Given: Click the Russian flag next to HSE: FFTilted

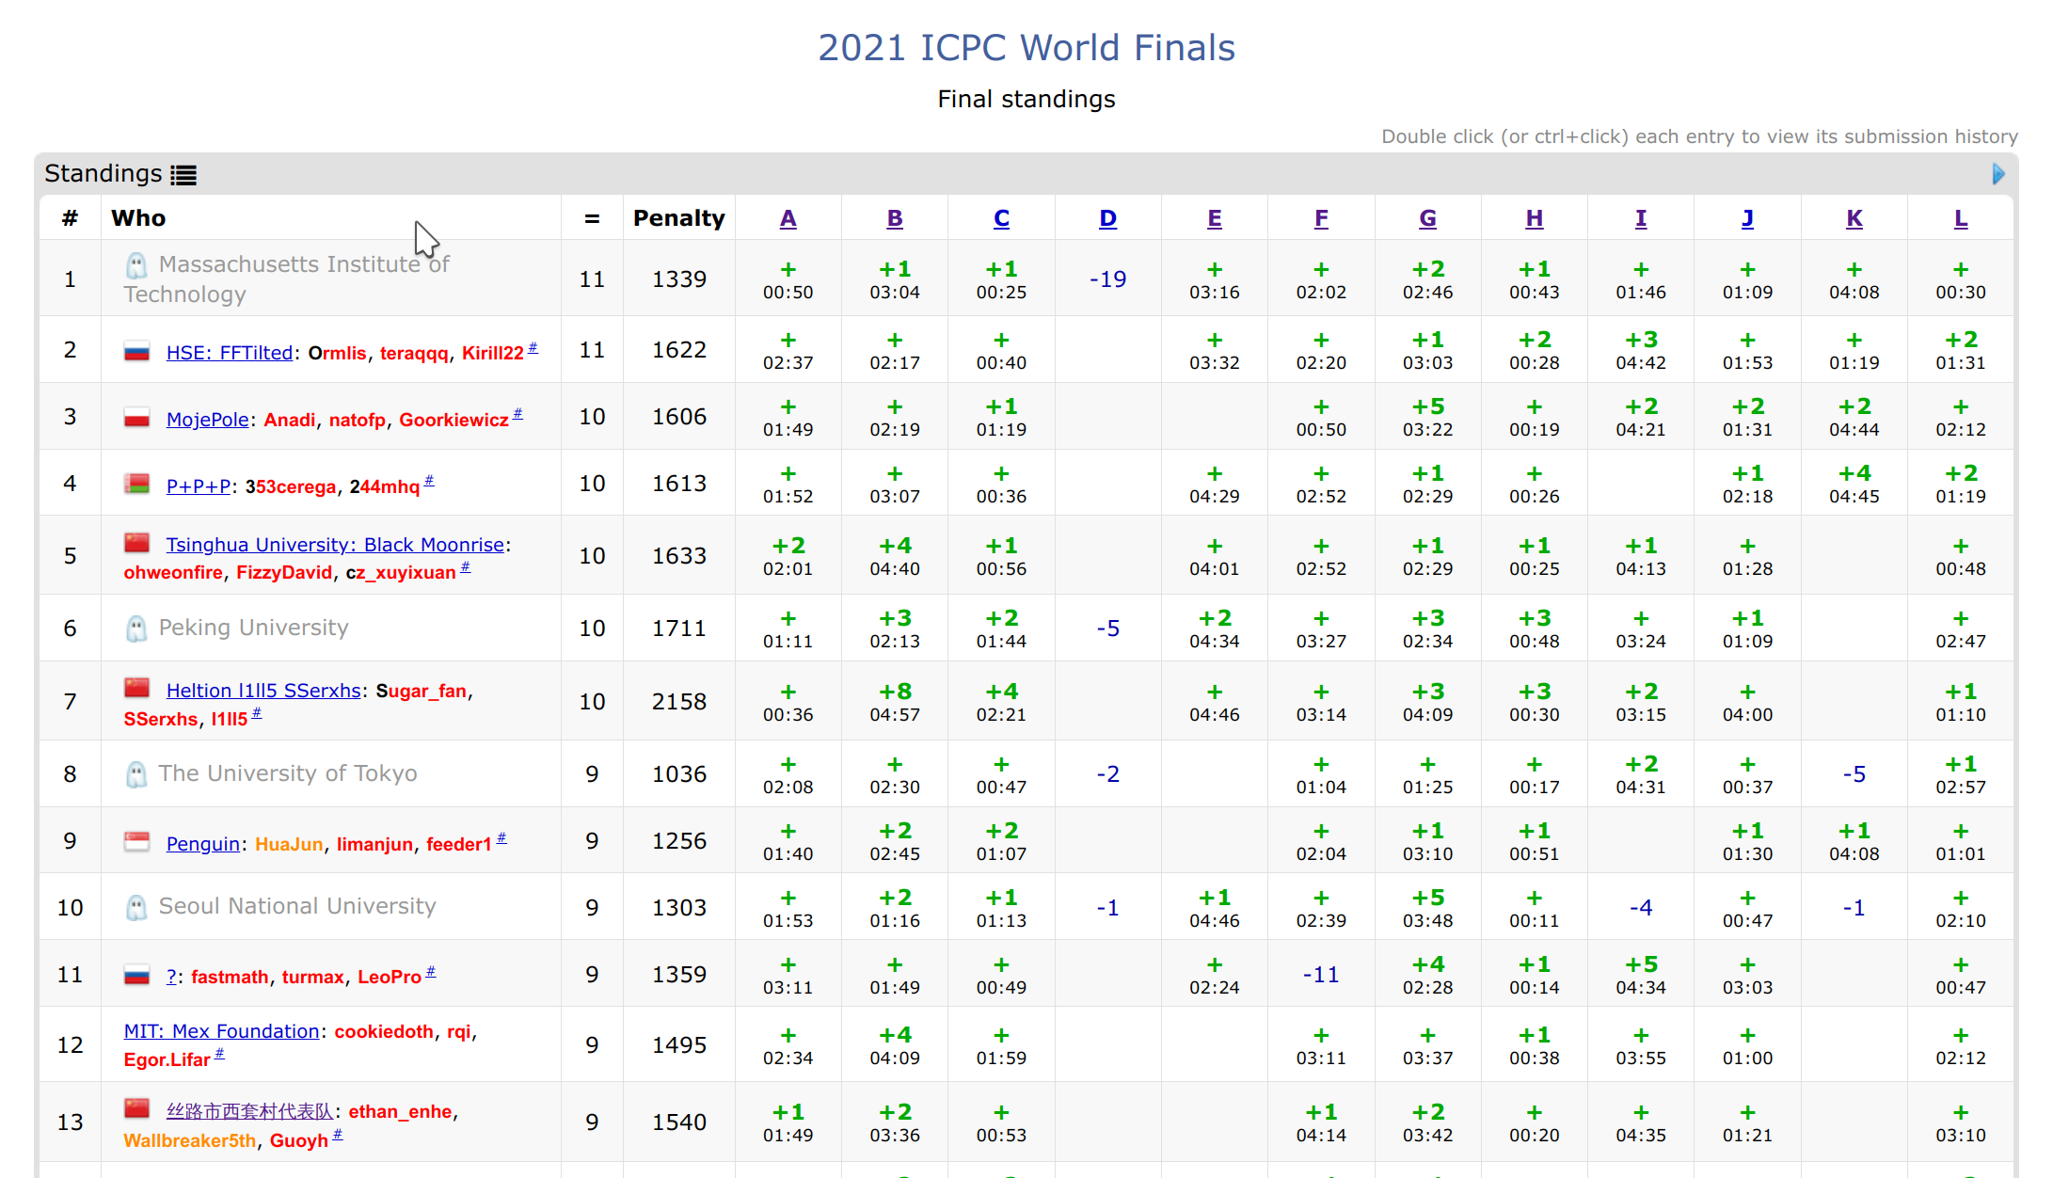Looking at the screenshot, I should [137, 352].
